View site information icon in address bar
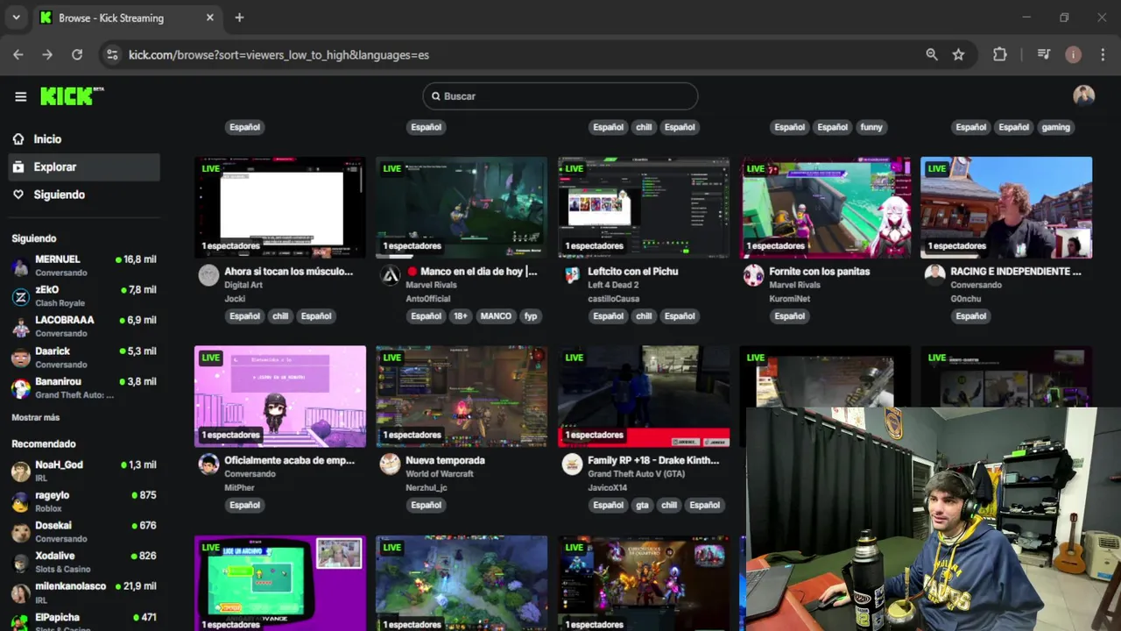This screenshot has width=1121, height=631. [111, 54]
